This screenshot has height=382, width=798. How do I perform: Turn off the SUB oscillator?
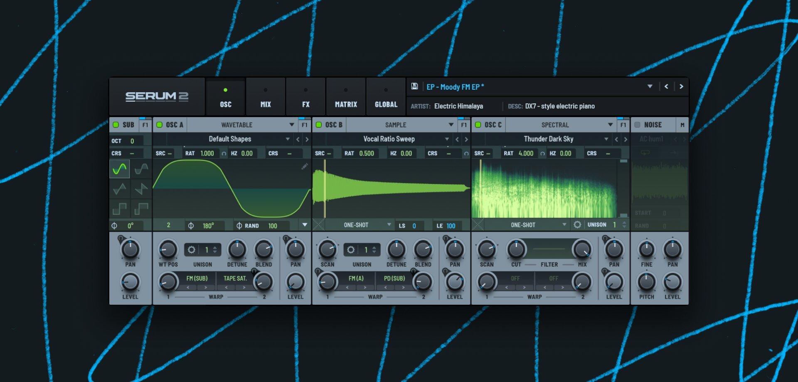pos(116,125)
